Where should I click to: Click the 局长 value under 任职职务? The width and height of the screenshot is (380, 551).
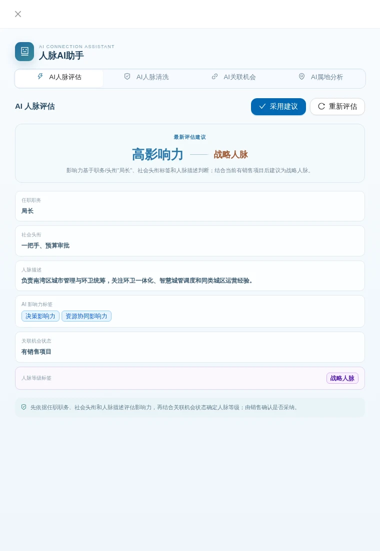coord(27,211)
